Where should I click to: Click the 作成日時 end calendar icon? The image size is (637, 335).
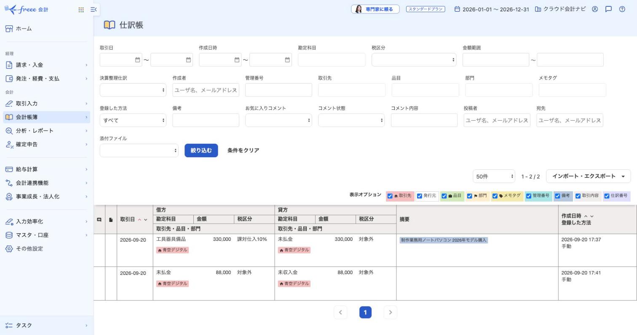pos(287,60)
